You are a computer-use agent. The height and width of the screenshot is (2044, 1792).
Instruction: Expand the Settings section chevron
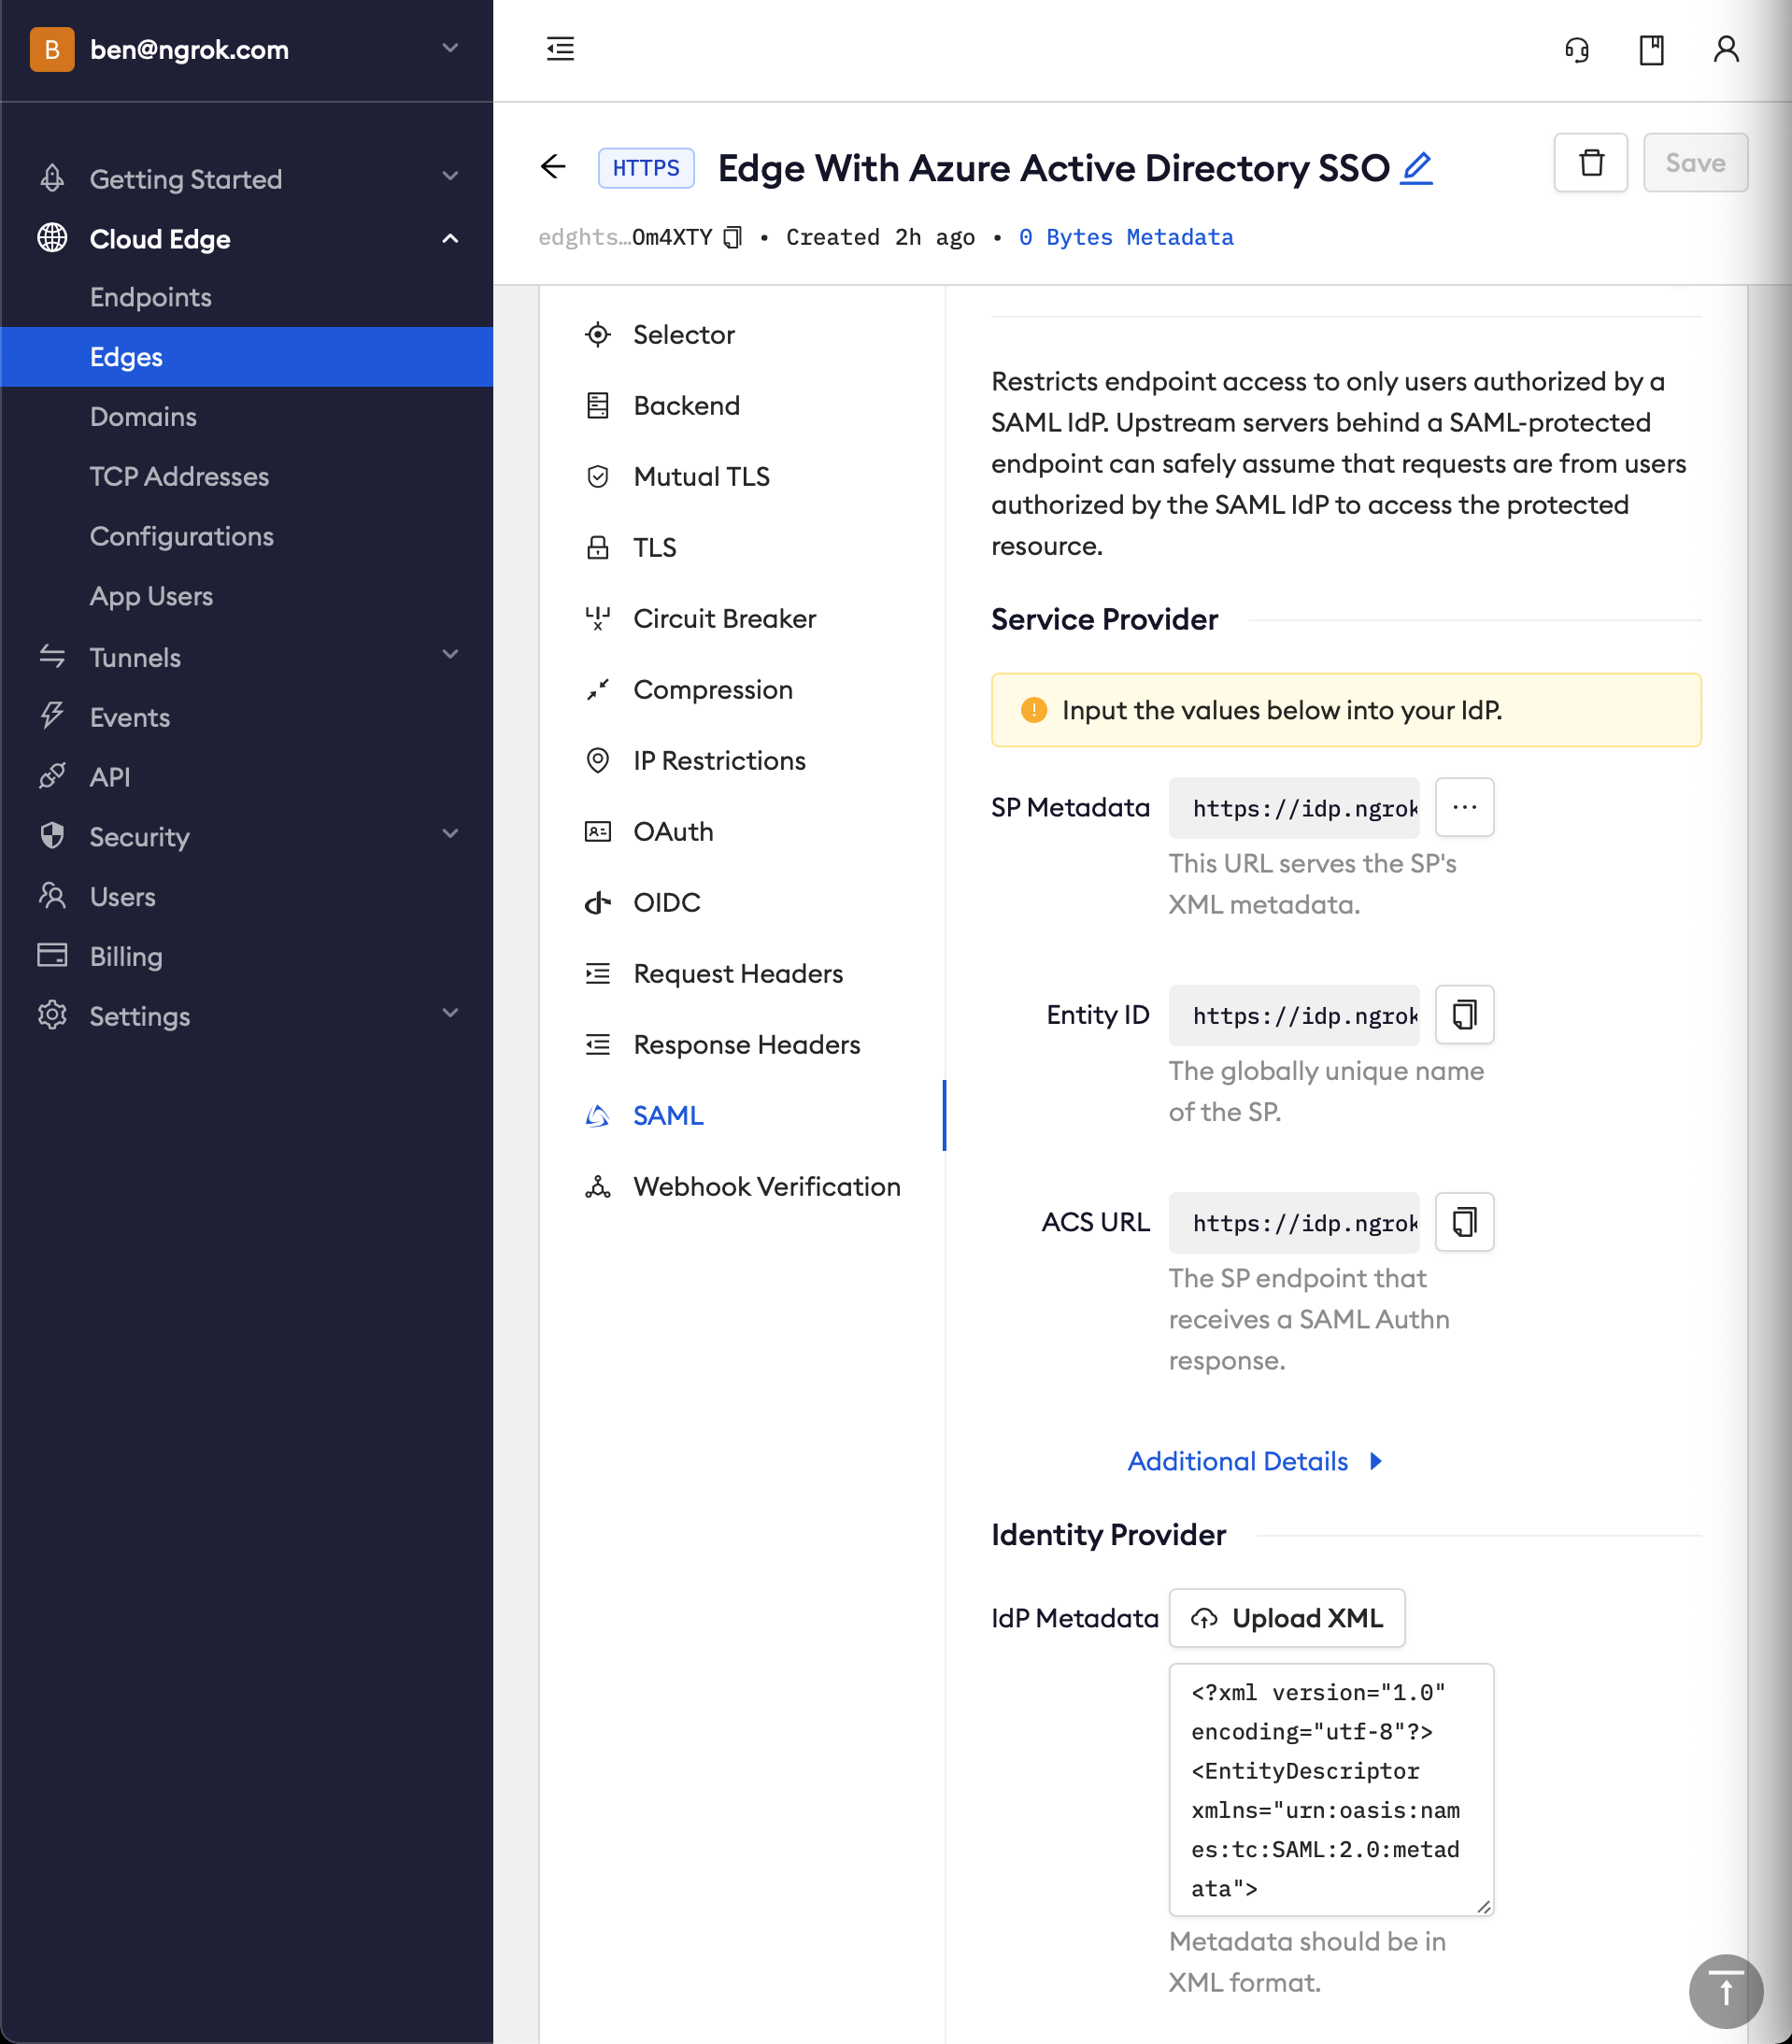450,1012
